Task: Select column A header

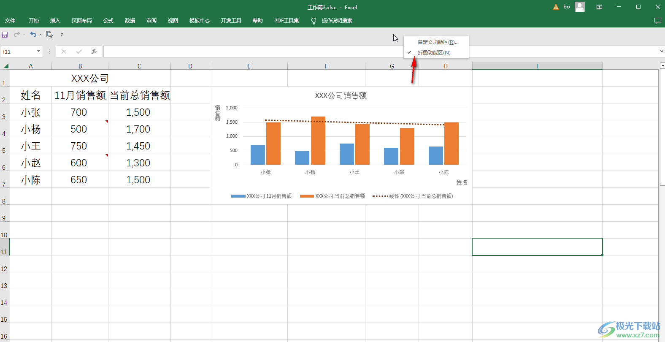Action: (31, 66)
